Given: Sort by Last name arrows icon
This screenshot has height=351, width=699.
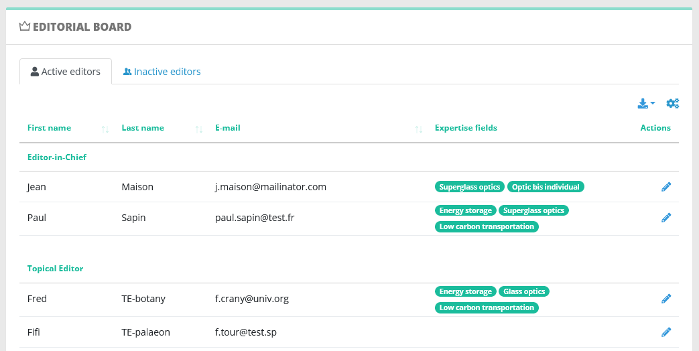Looking at the screenshot, I should [199, 130].
